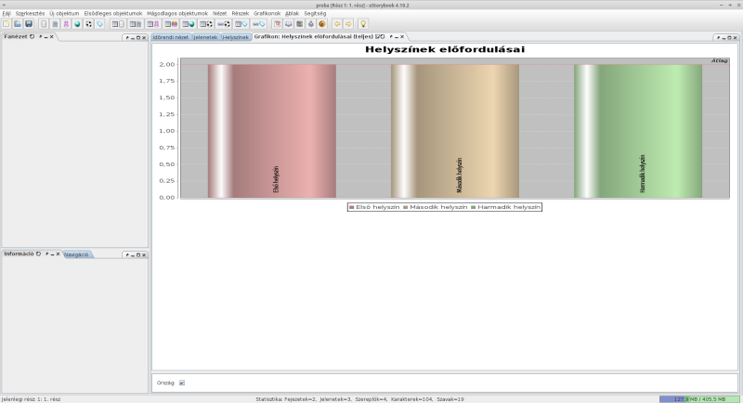Open the tags list table icon

241,23
